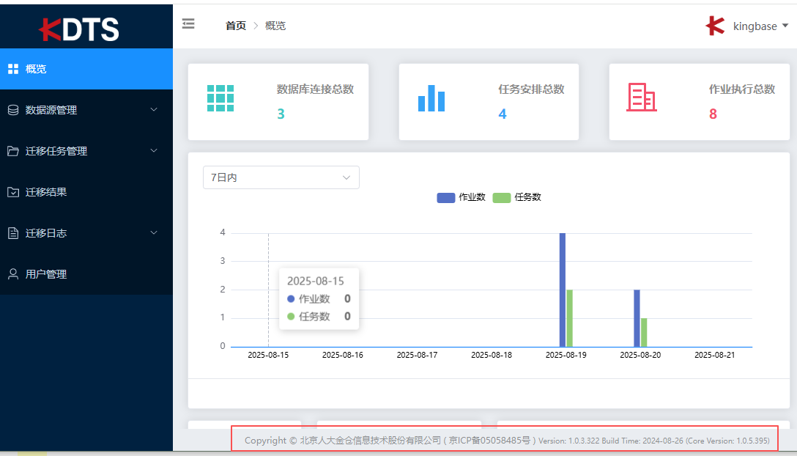Expand the 数据源管理 submenu chevron

153,110
